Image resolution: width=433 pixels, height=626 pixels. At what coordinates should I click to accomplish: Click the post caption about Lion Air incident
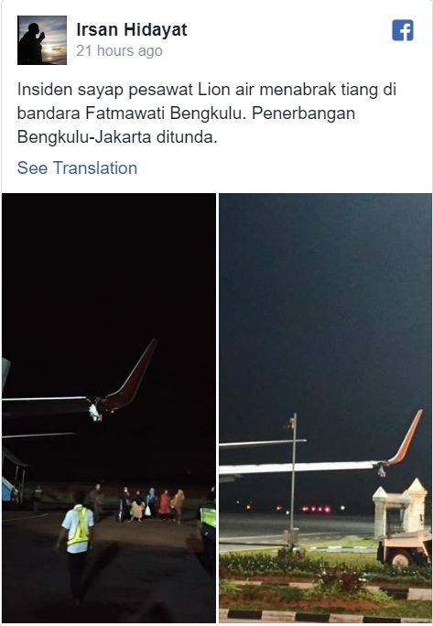pos(207,113)
